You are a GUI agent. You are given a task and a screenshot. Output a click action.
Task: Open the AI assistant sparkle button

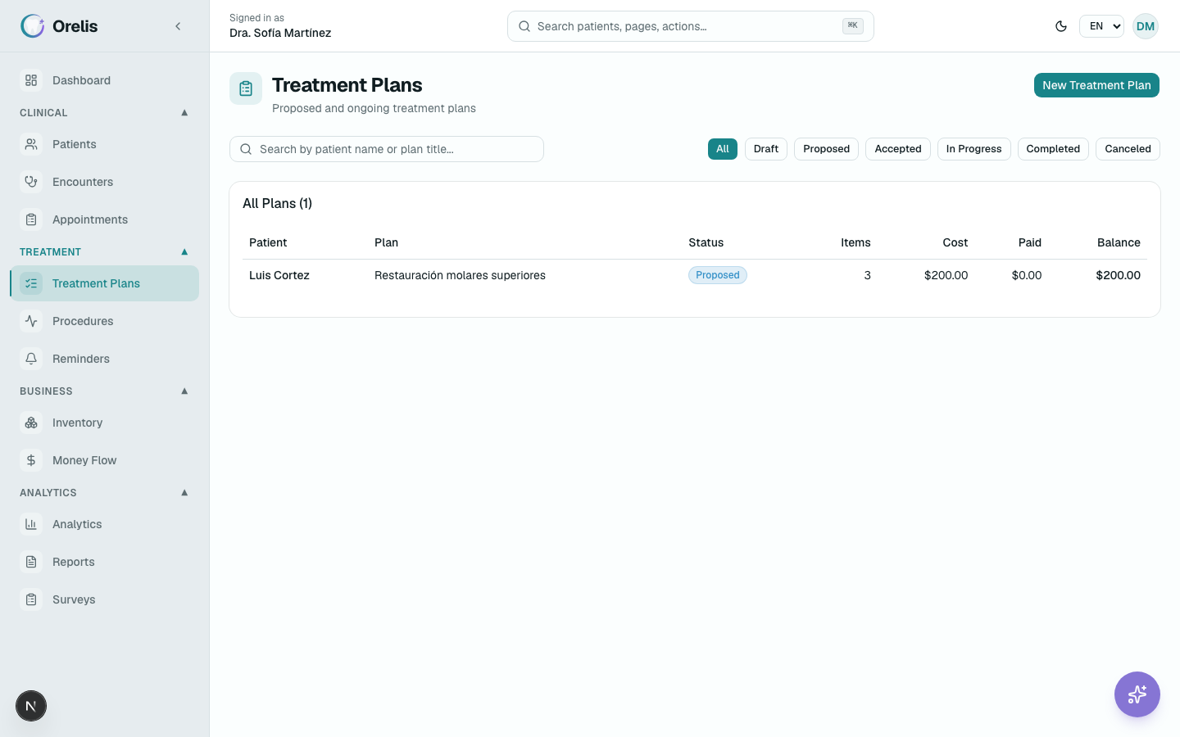tap(1137, 694)
